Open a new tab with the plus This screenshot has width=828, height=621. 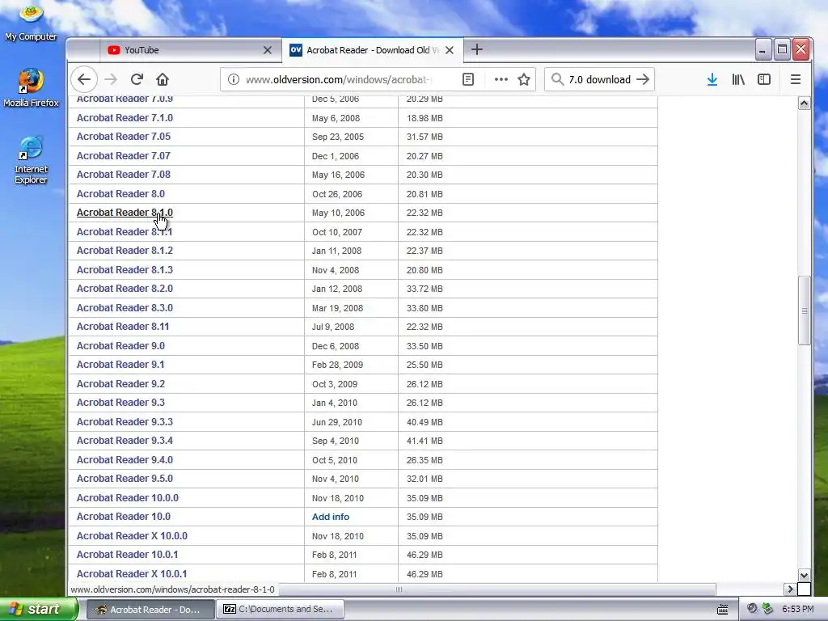click(x=477, y=49)
